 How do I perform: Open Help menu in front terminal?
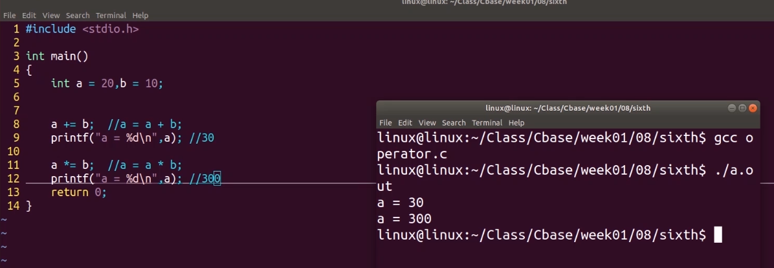(516, 123)
